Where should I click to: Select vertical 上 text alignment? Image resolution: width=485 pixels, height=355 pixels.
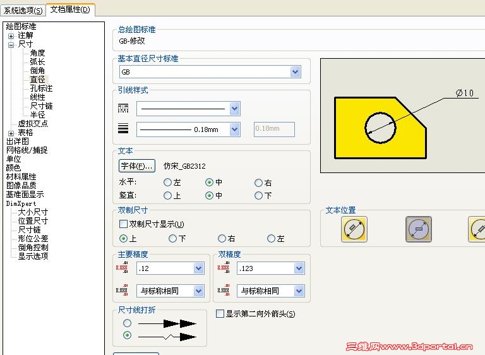click(167, 195)
